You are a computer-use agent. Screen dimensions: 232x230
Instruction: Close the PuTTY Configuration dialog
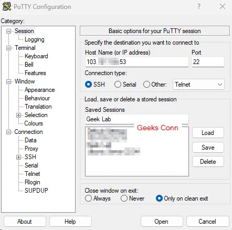(223, 6)
